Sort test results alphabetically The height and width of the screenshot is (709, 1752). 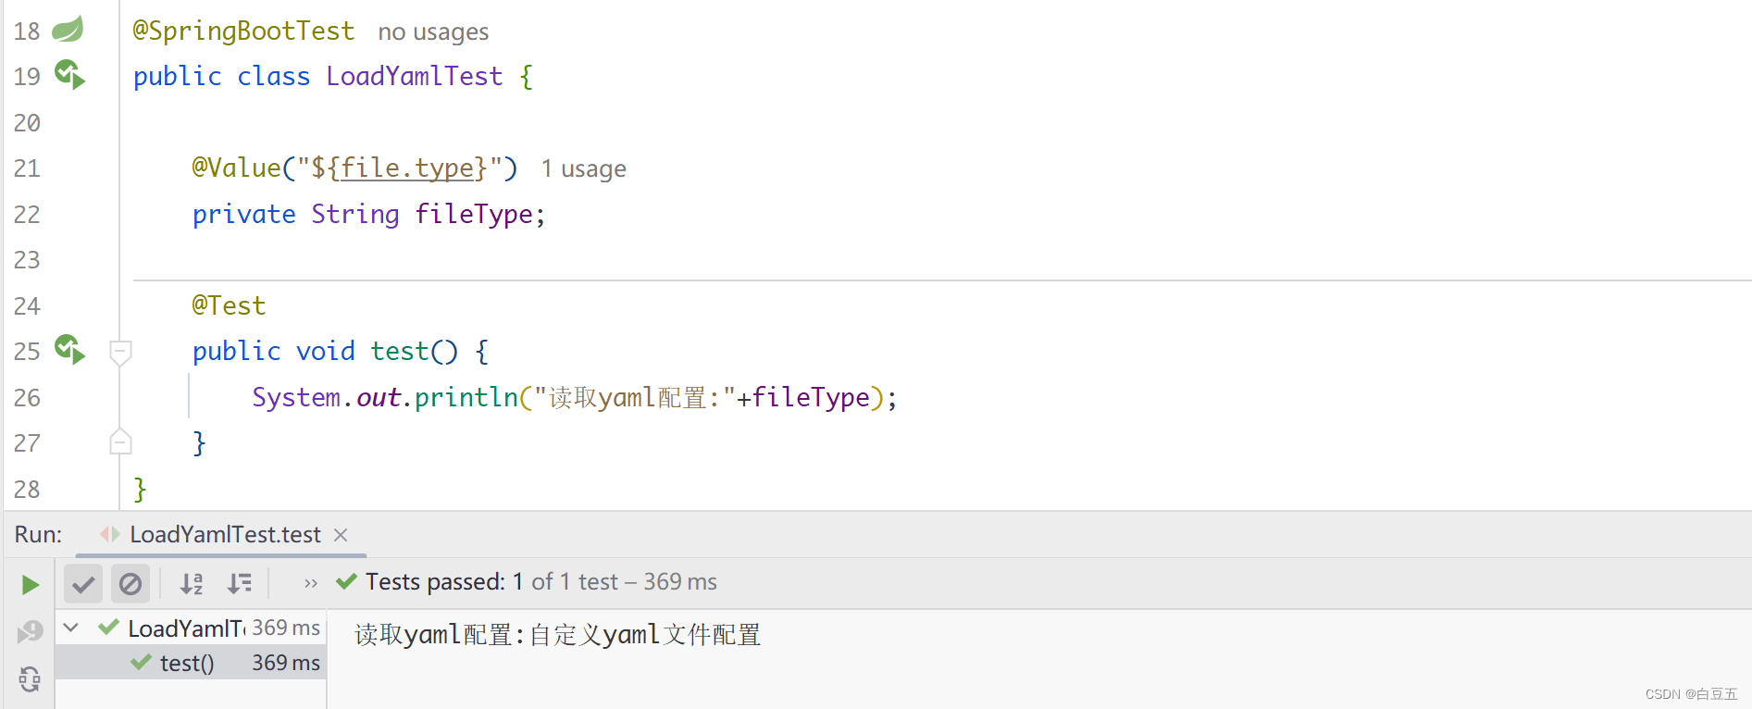(191, 584)
